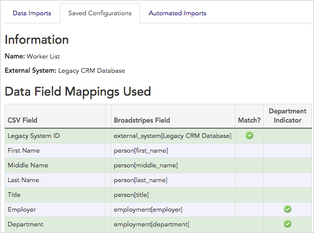Screen dimensions: 314x233
Task: Select the First Name CSV field cell
Action: click(23, 151)
